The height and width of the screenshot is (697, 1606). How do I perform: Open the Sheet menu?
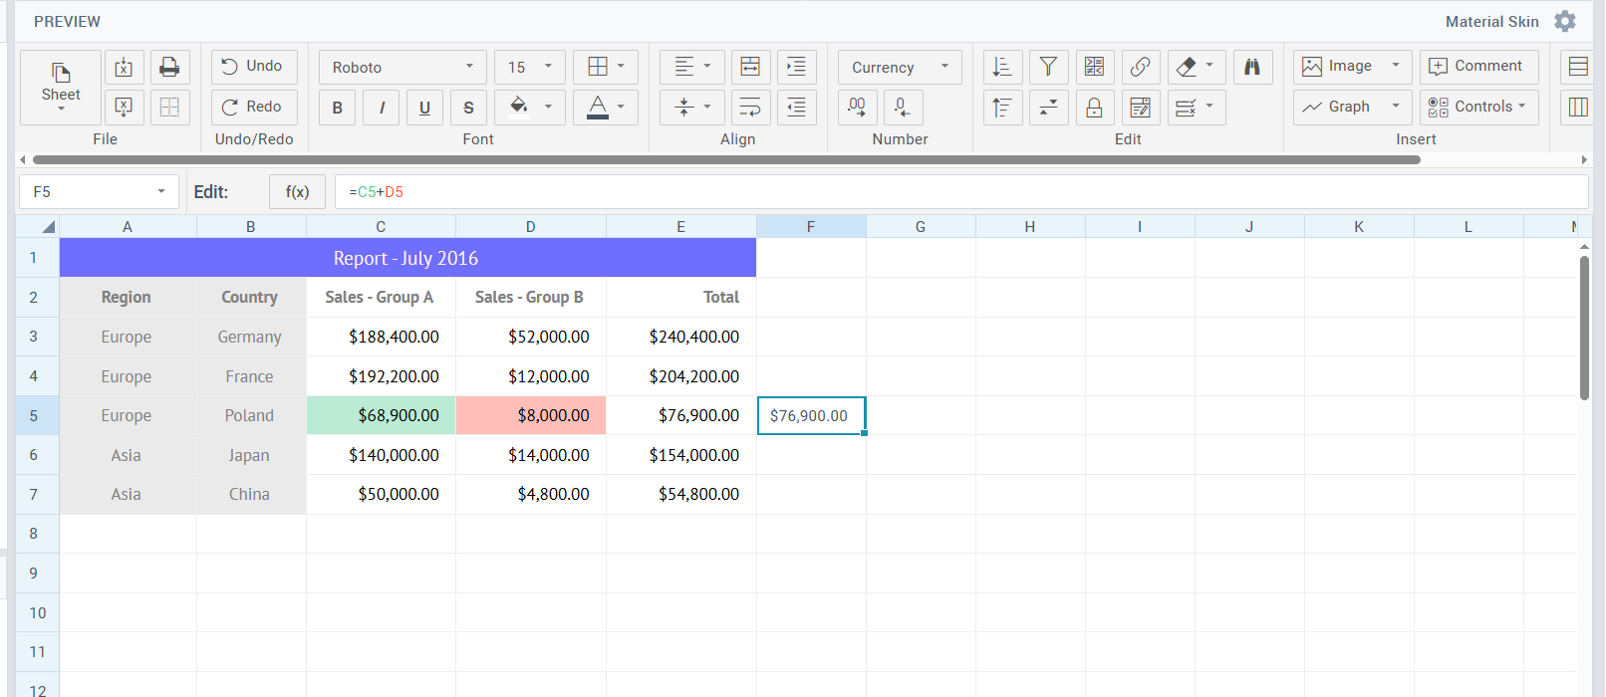click(61, 87)
